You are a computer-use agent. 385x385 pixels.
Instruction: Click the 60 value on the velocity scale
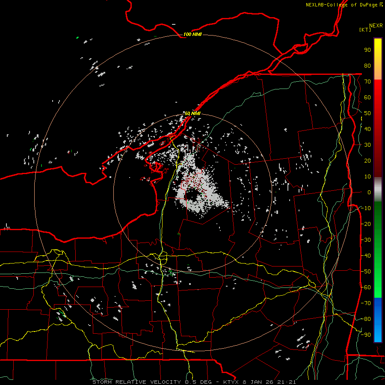click(x=367, y=98)
